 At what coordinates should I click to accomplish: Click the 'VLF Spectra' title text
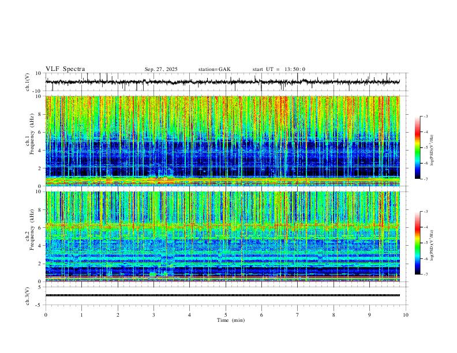[x=65, y=69]
